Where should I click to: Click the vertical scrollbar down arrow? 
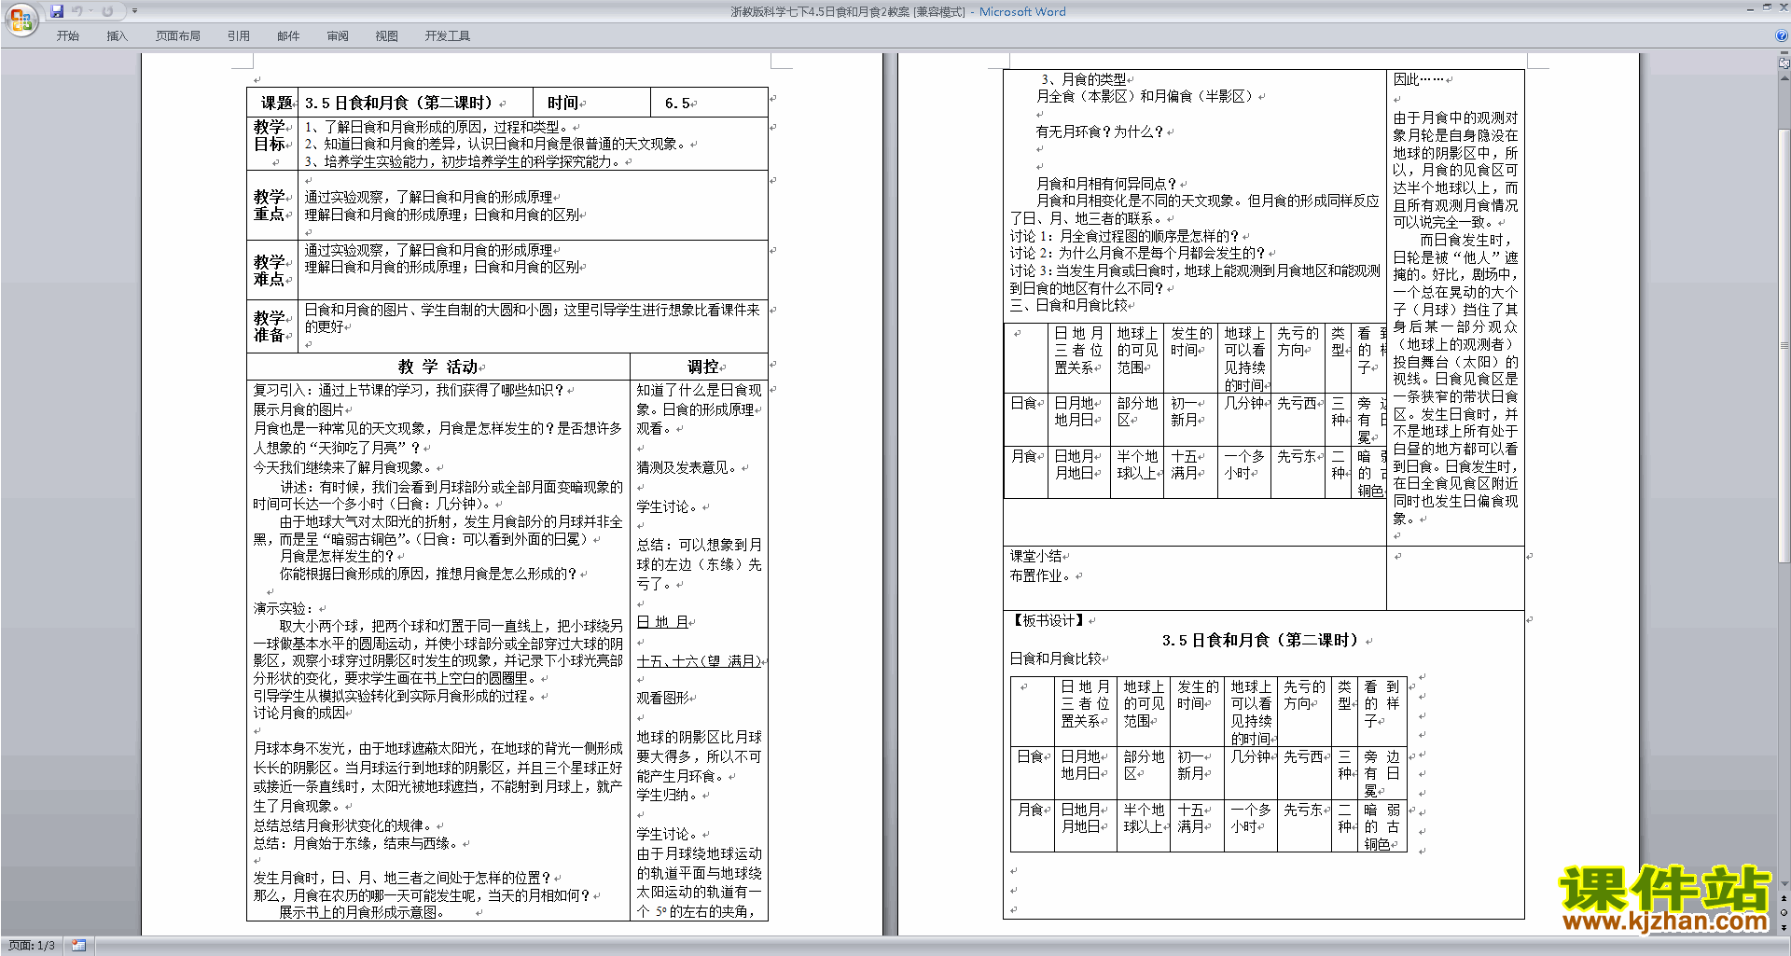(x=1784, y=883)
